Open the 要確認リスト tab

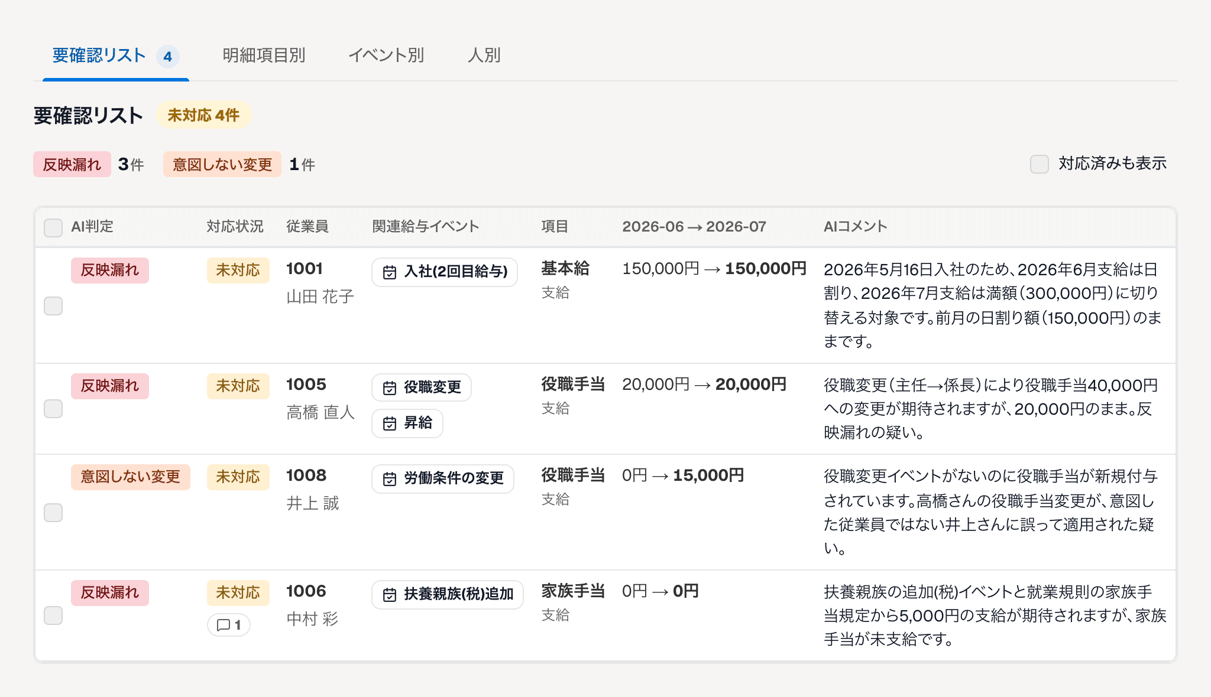(115, 56)
